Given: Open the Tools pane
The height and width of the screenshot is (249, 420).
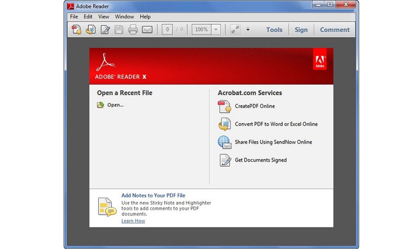Looking at the screenshot, I should 274,30.
